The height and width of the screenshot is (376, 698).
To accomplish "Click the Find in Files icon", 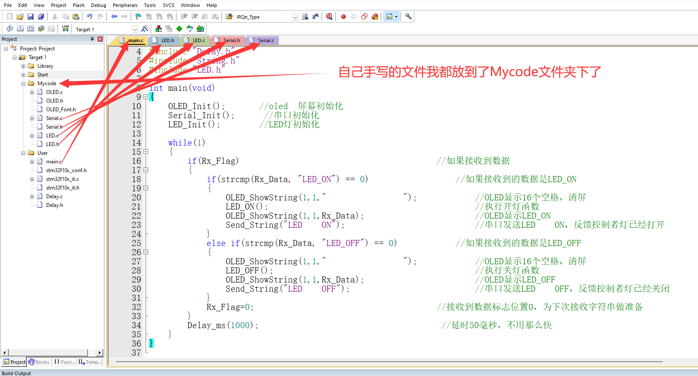I will tap(229, 17).
